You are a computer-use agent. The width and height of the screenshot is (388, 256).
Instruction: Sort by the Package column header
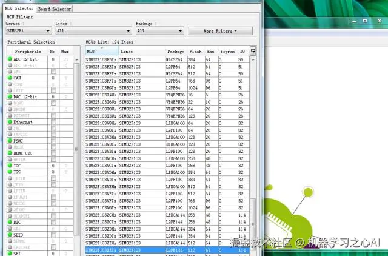(x=176, y=51)
